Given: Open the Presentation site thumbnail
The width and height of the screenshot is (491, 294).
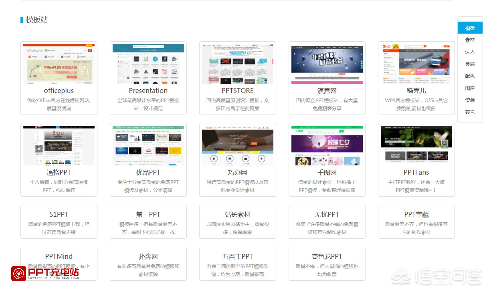Looking at the screenshot, I should 148,64.
